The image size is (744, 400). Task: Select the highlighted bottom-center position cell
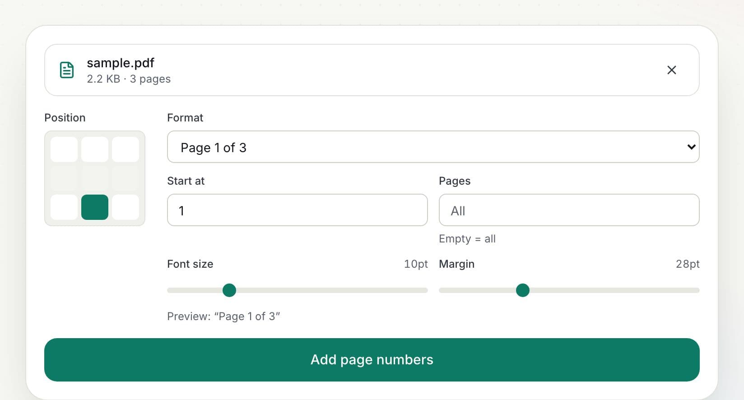(95, 207)
